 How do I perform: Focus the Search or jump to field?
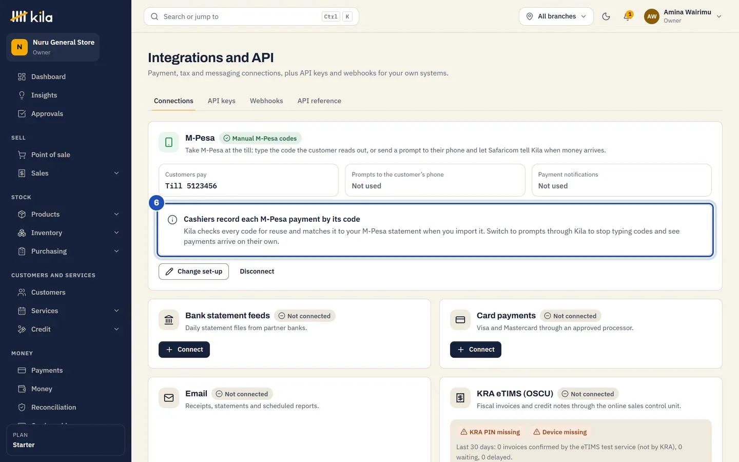[251, 16]
